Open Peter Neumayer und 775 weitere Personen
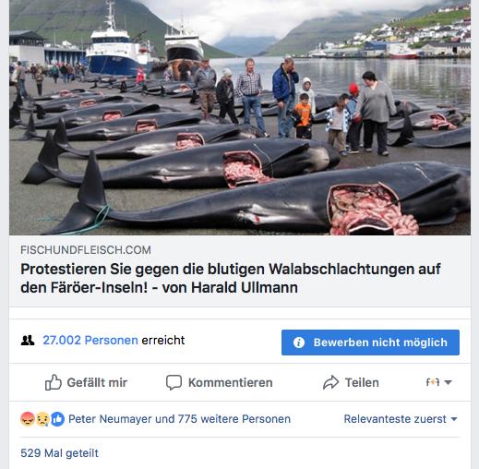This screenshot has width=479, height=469. click(x=179, y=419)
